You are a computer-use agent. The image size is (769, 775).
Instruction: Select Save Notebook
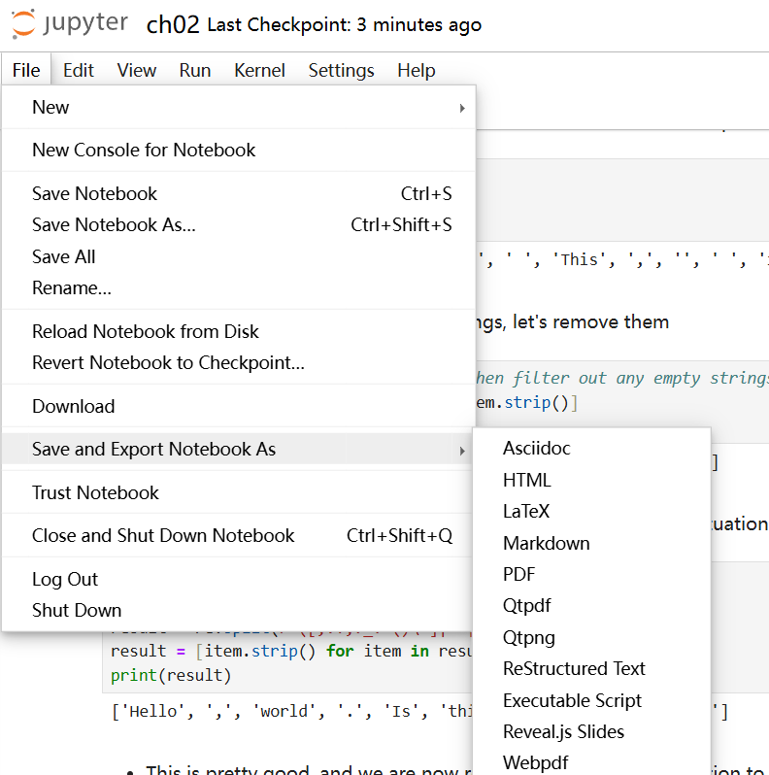coord(239,194)
